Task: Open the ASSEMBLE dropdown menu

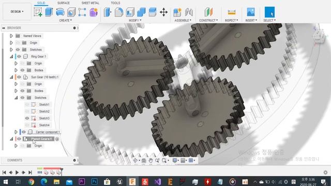Action: coord(183,20)
